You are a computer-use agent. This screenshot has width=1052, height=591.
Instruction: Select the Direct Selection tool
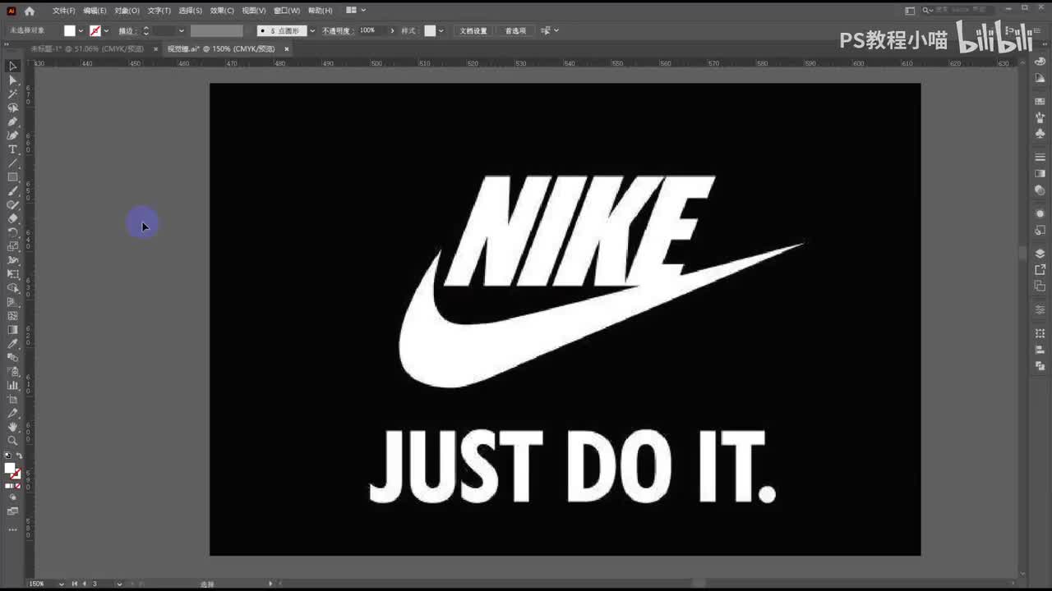(12, 80)
